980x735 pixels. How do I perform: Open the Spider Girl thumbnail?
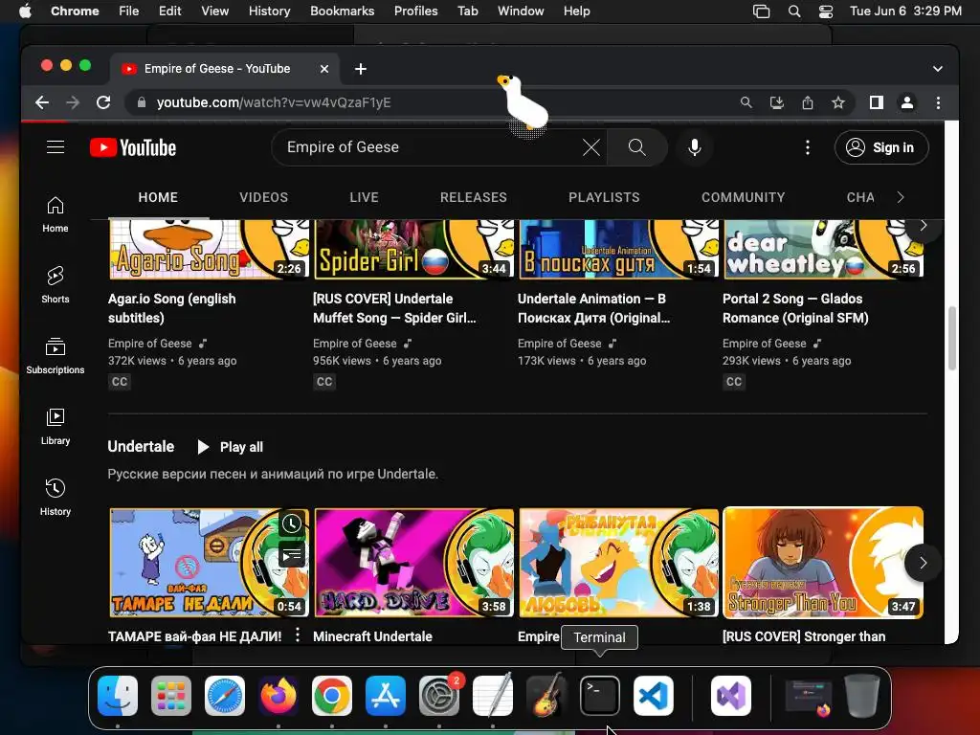(x=413, y=249)
